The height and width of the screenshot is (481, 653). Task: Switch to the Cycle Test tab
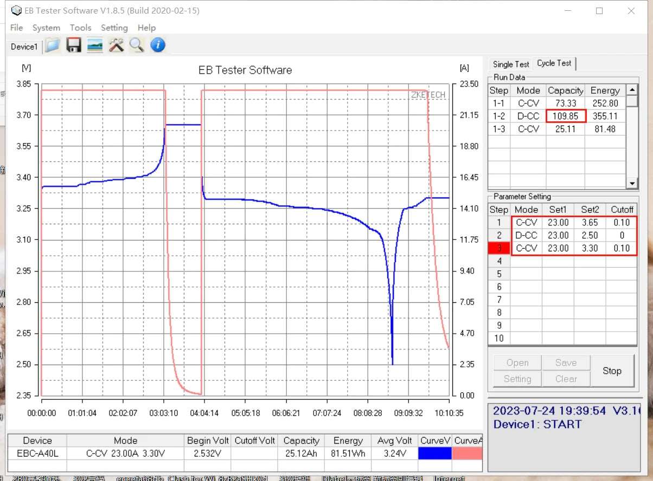[x=554, y=63]
